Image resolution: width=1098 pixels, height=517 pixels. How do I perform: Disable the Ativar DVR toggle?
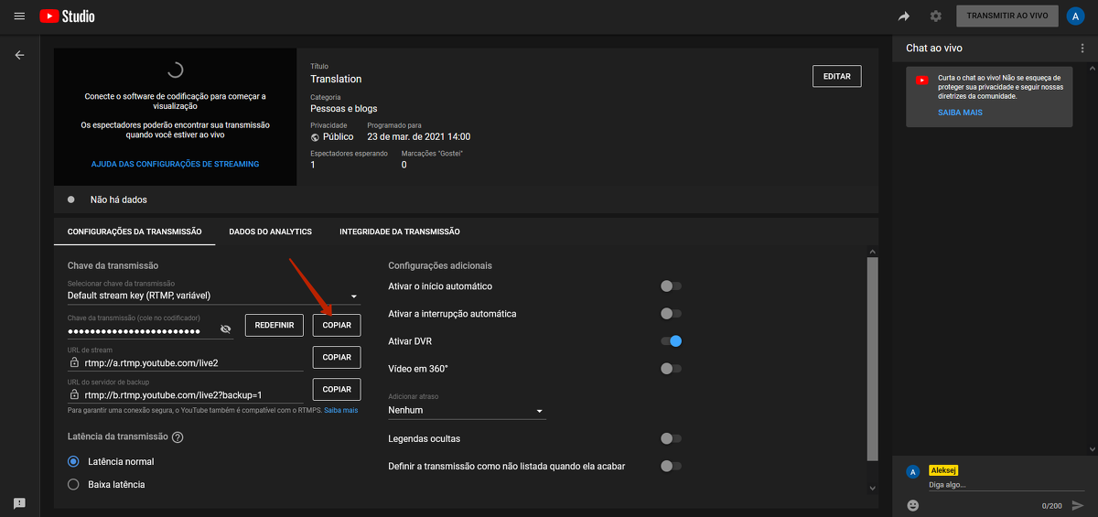point(672,341)
